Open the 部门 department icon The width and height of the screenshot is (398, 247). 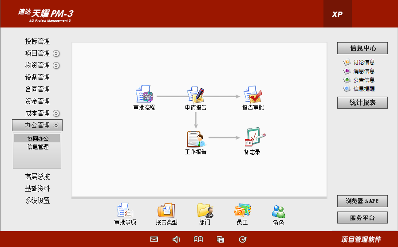205,211
